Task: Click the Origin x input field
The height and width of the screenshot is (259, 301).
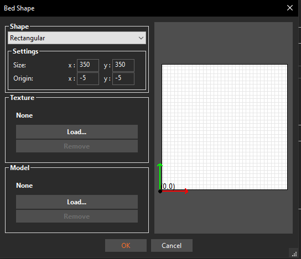Action: point(88,78)
